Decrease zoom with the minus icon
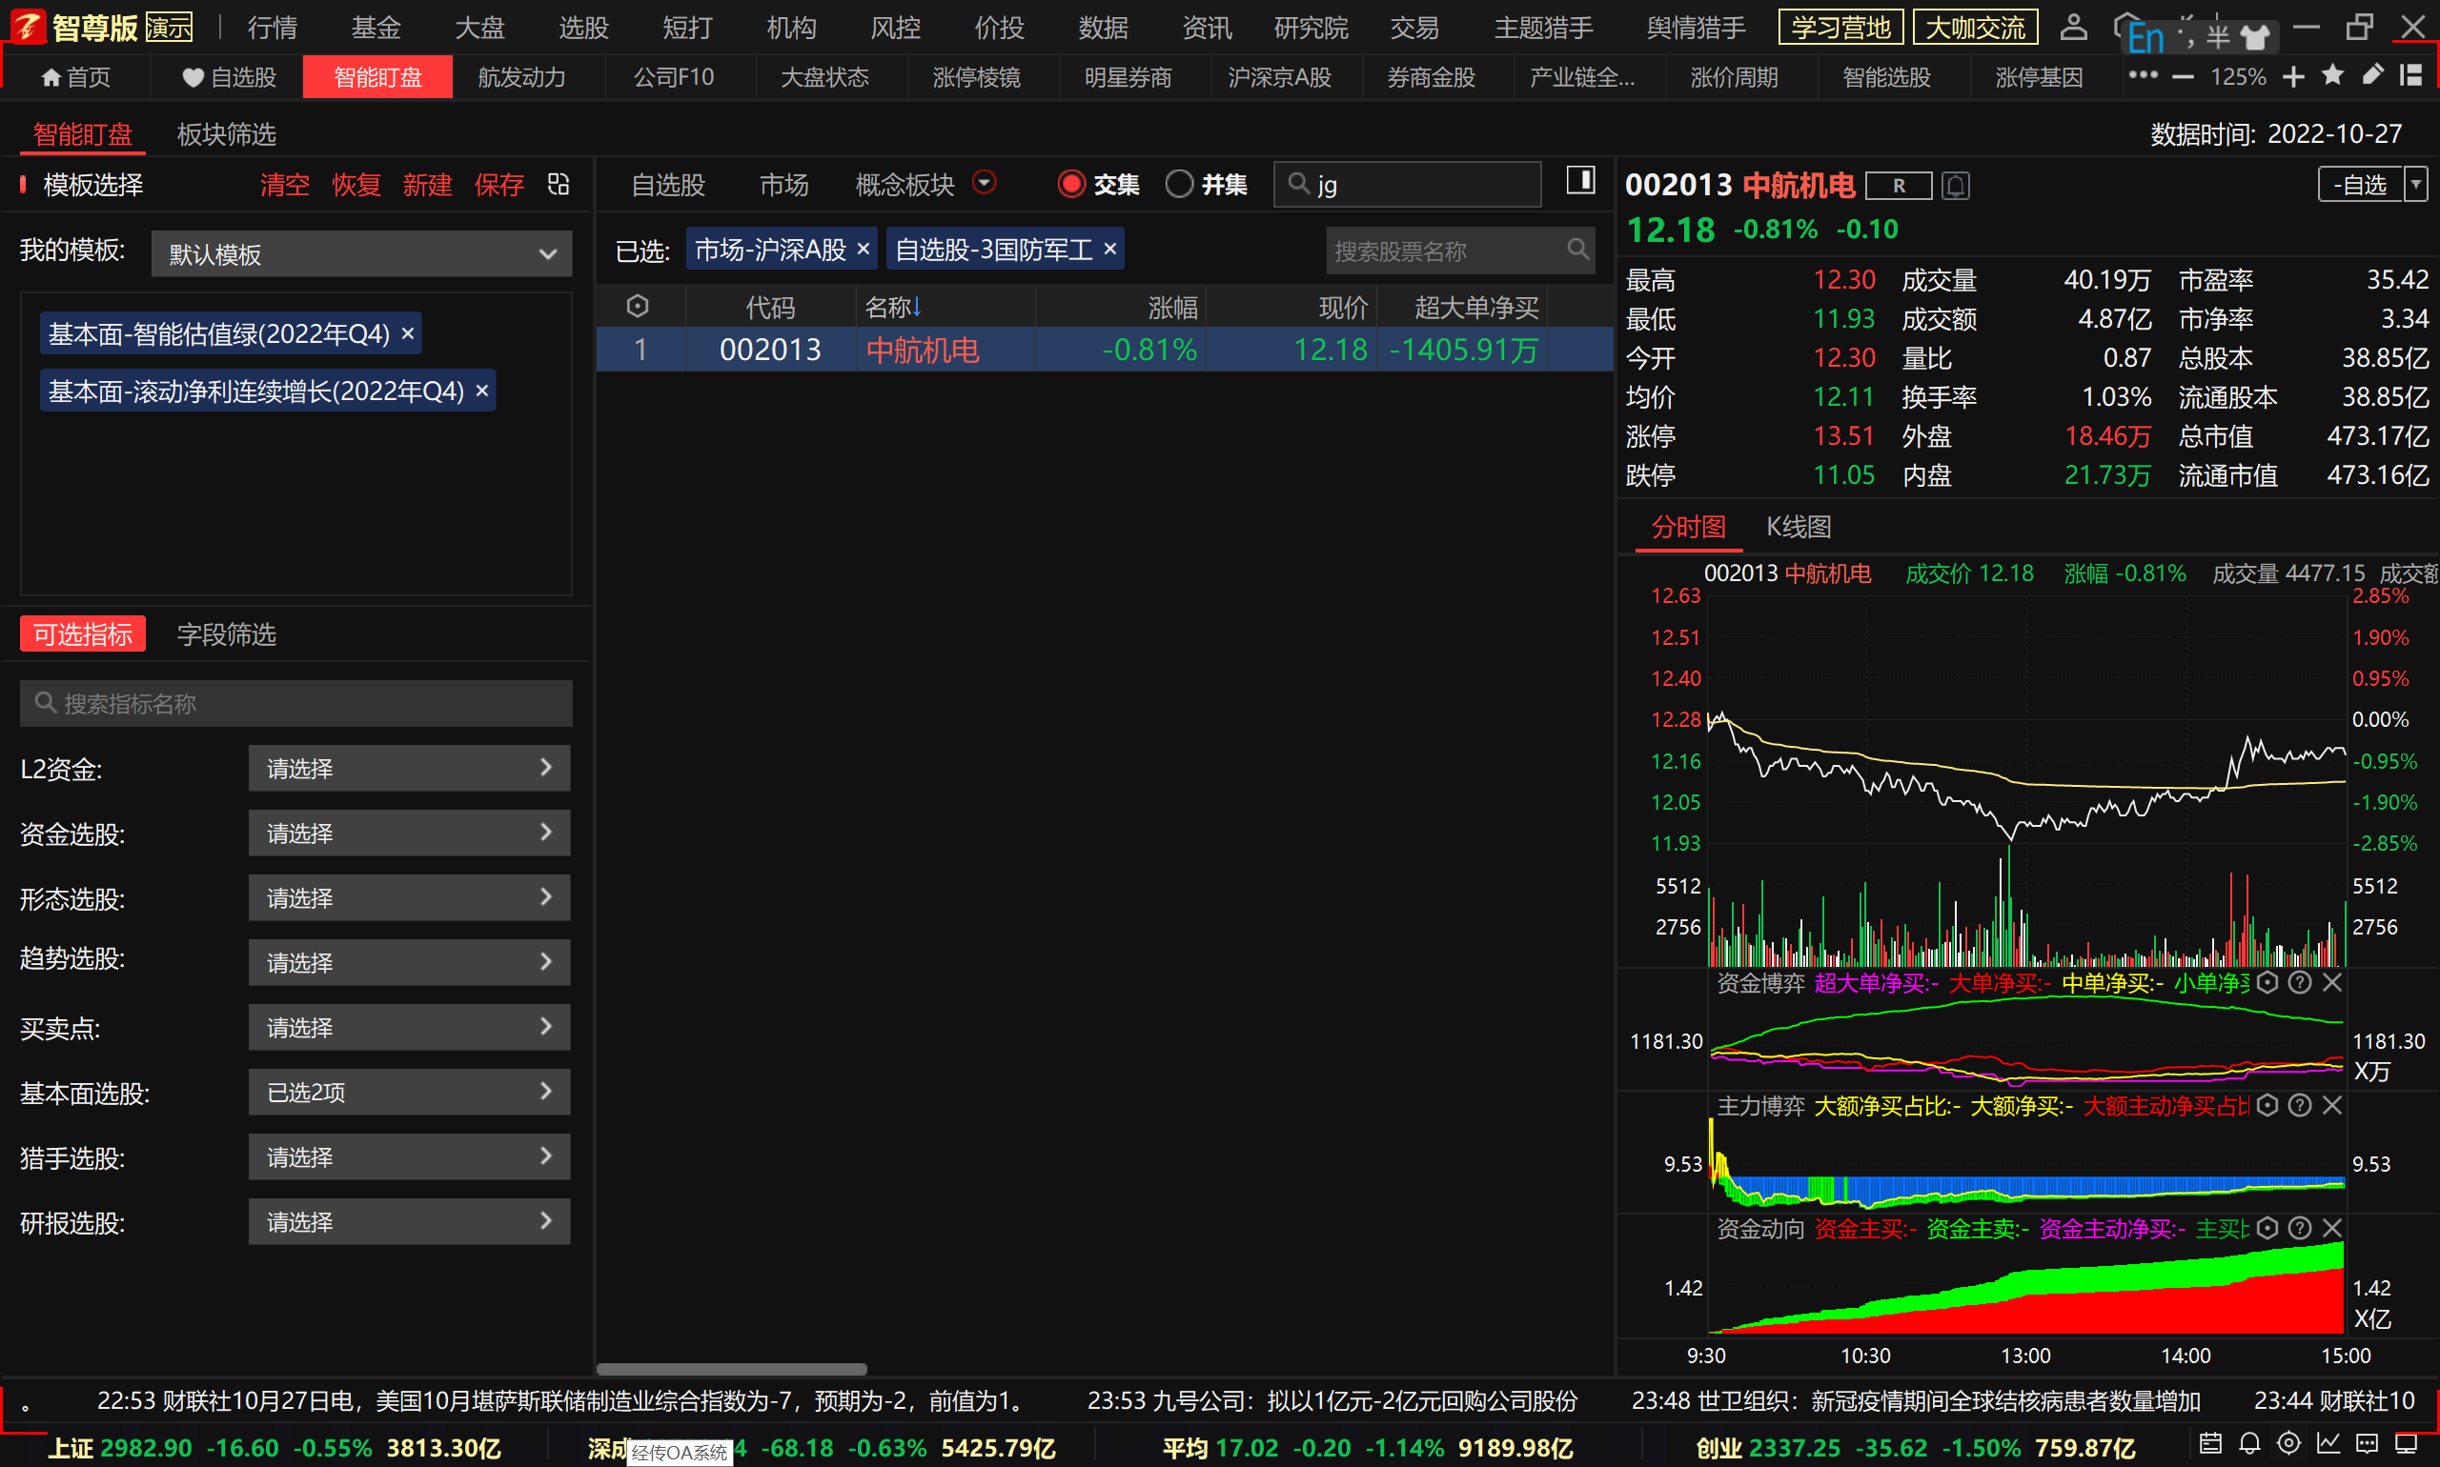The image size is (2440, 1467). pyautogui.click(x=2183, y=76)
